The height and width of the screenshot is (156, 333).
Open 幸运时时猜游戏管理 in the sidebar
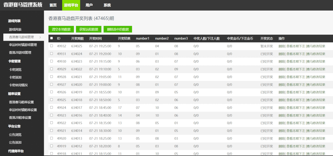(23, 45)
